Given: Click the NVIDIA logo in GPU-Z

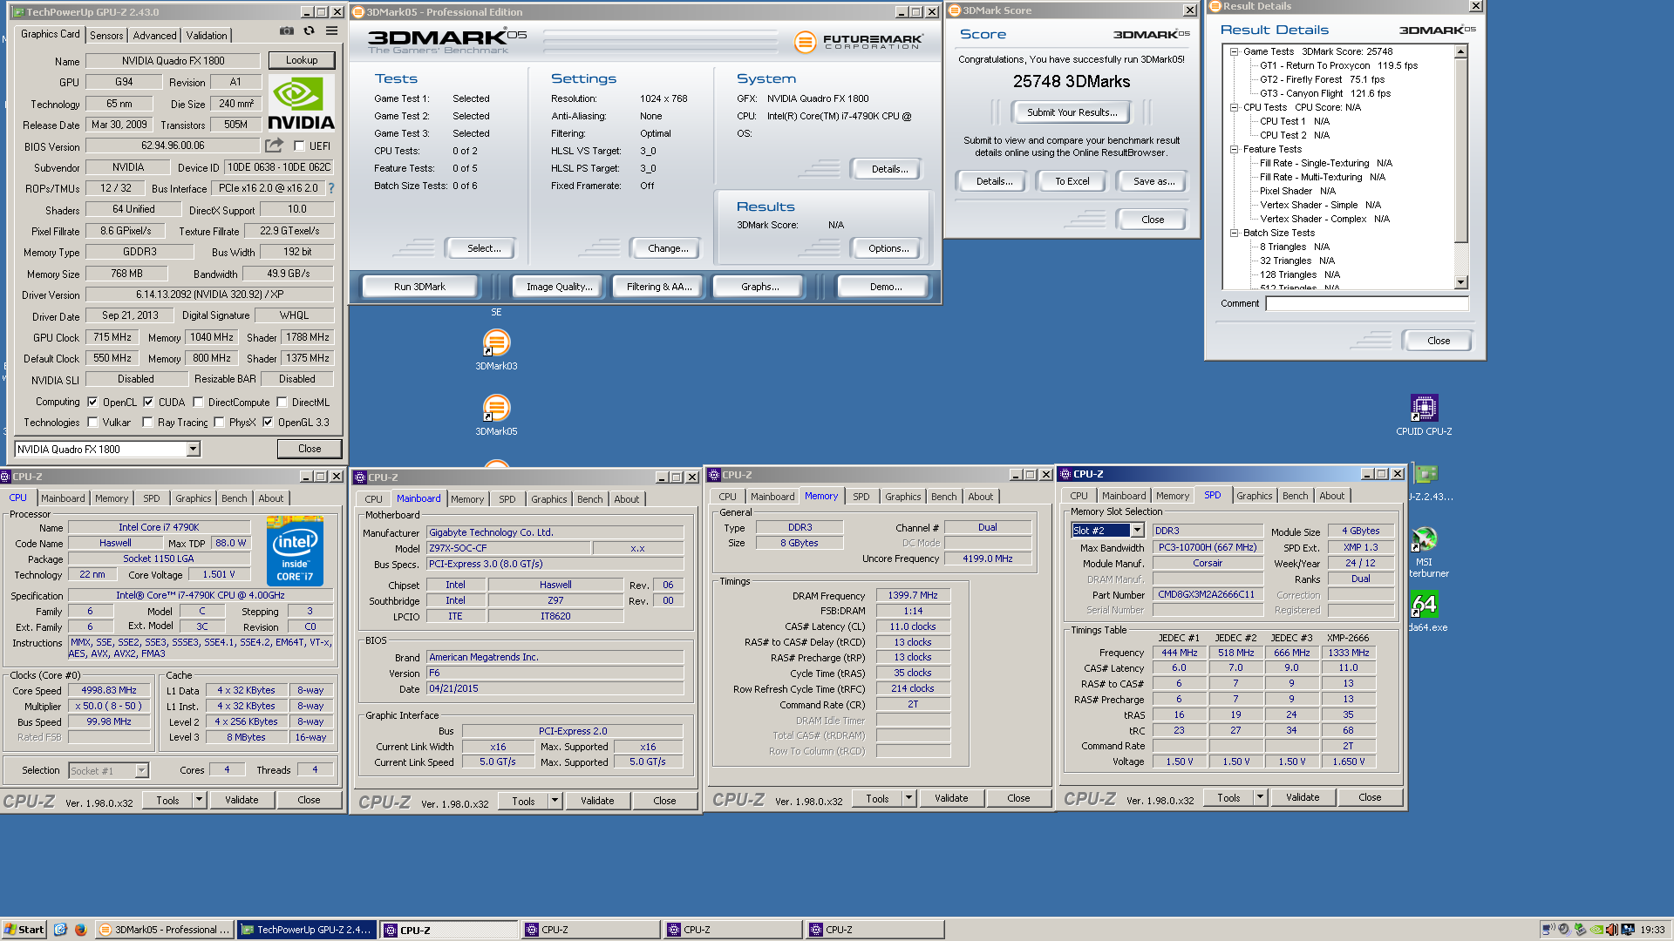Looking at the screenshot, I should (301, 104).
